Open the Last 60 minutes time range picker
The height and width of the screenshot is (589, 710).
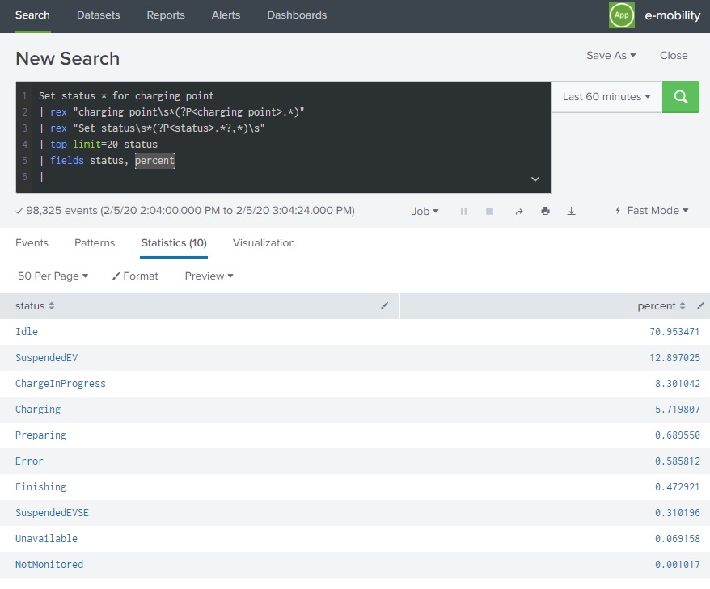point(606,96)
